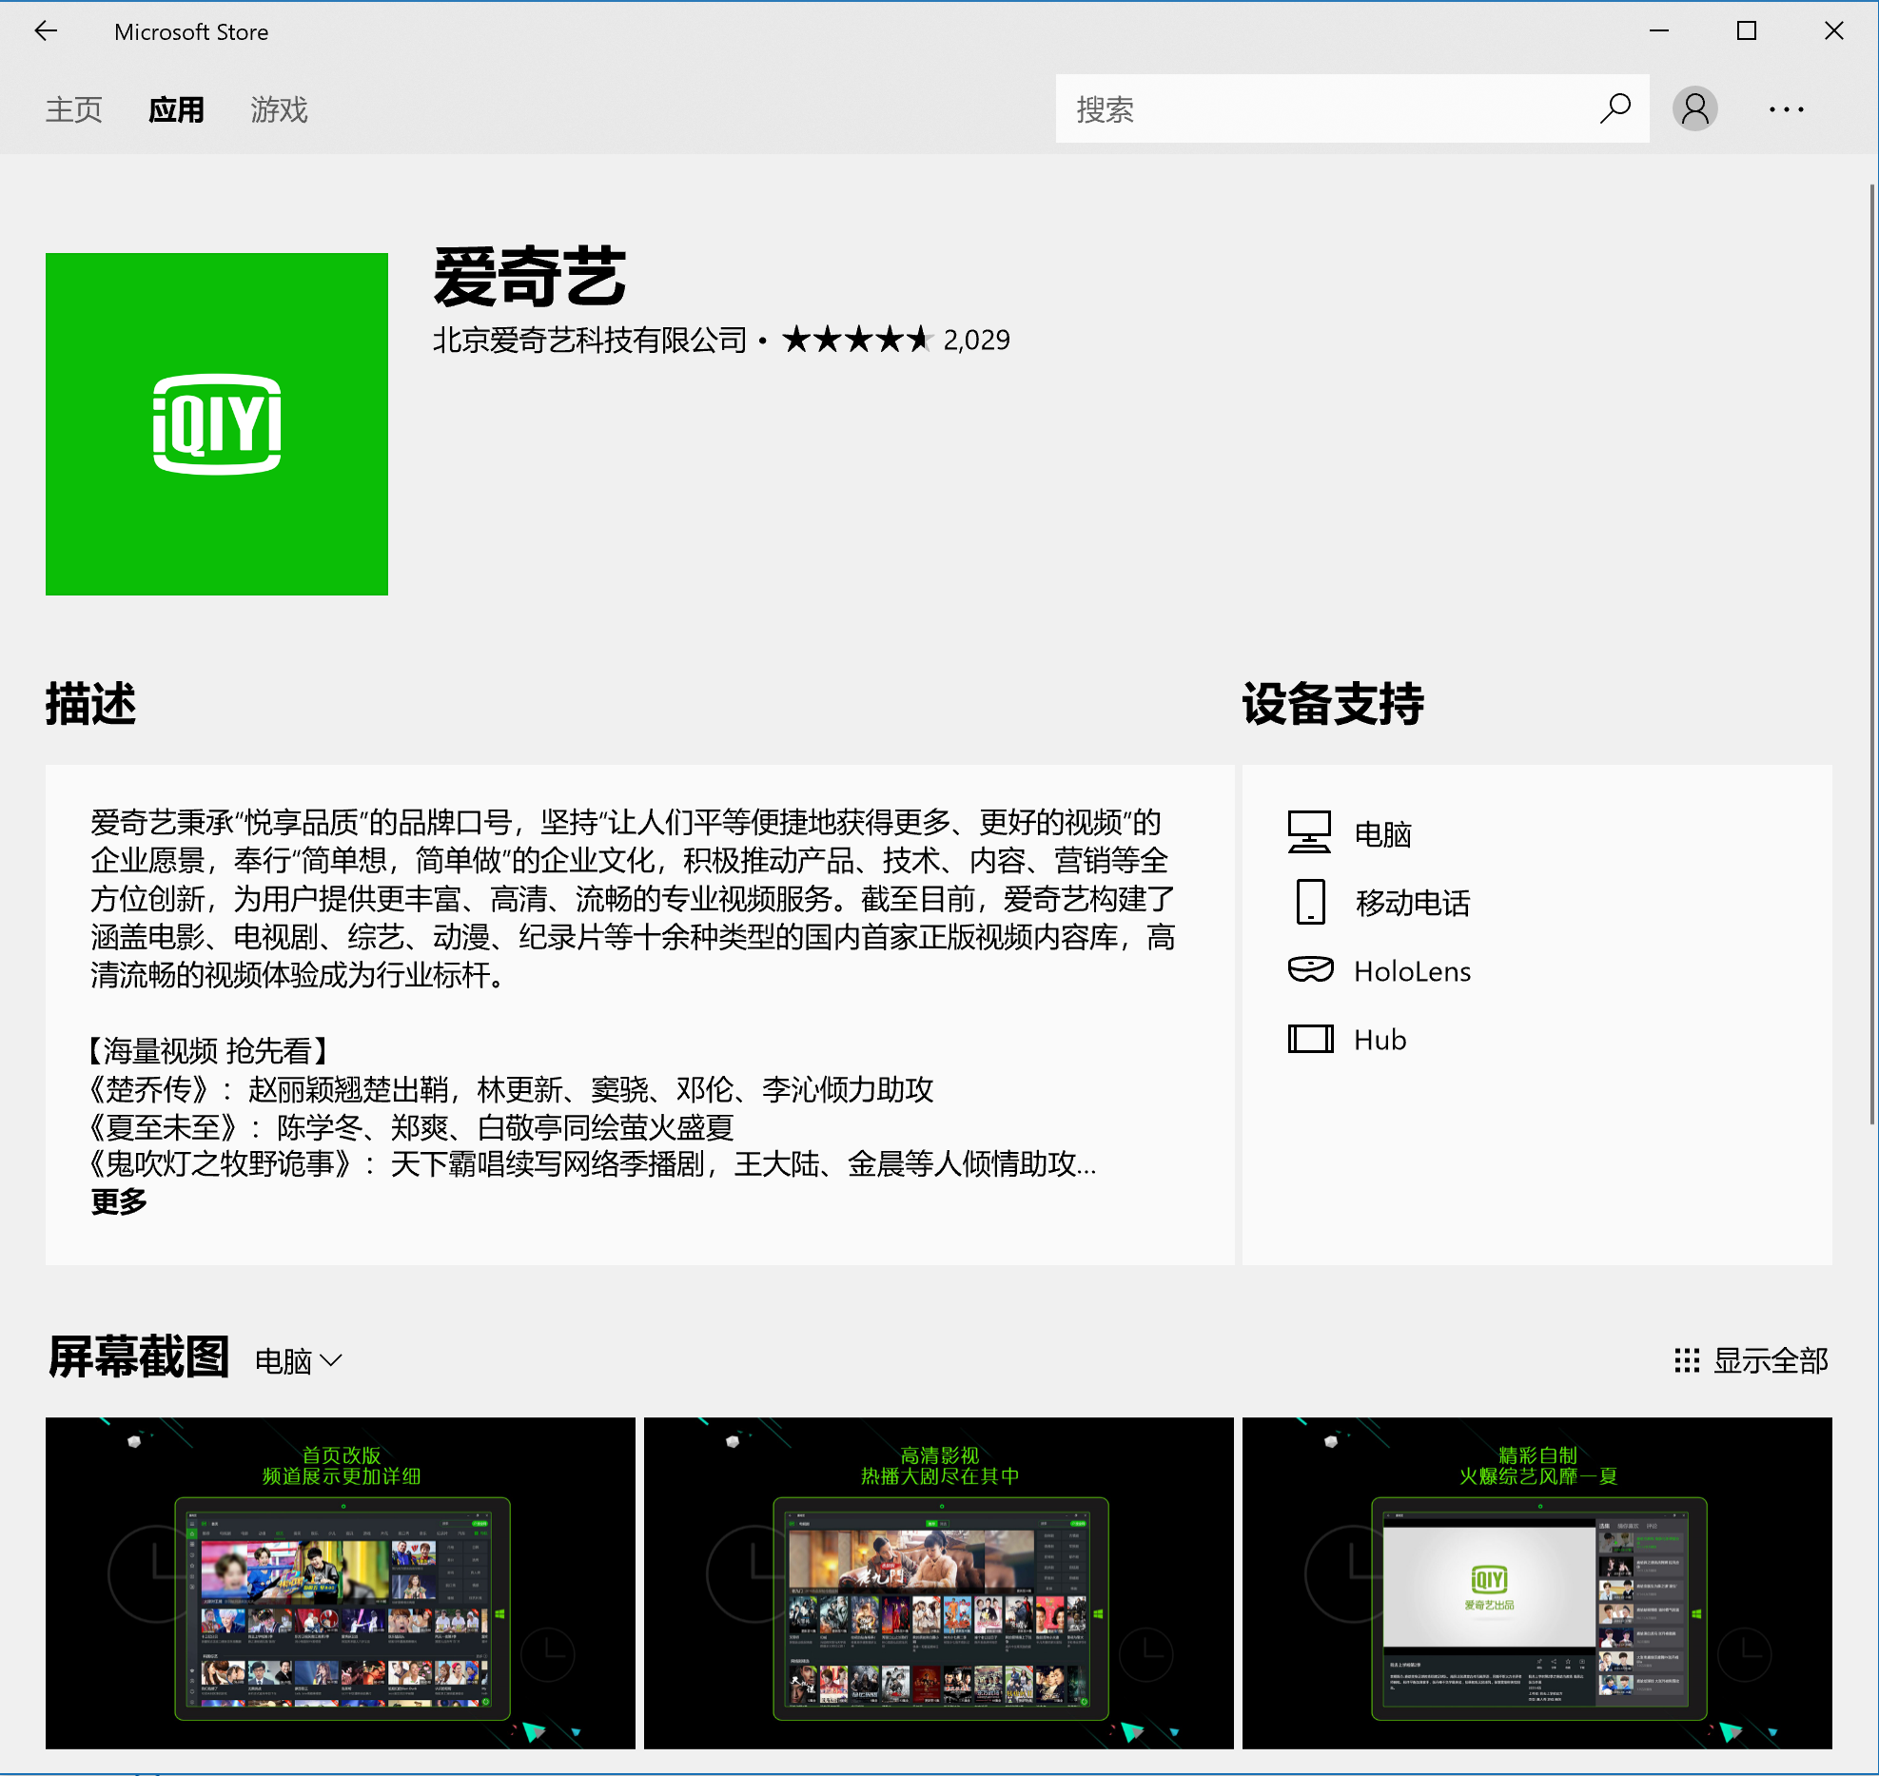Viewport: 1879px width, 1776px height.
Task: Switch to the 应用 apps tab
Action: click(176, 109)
